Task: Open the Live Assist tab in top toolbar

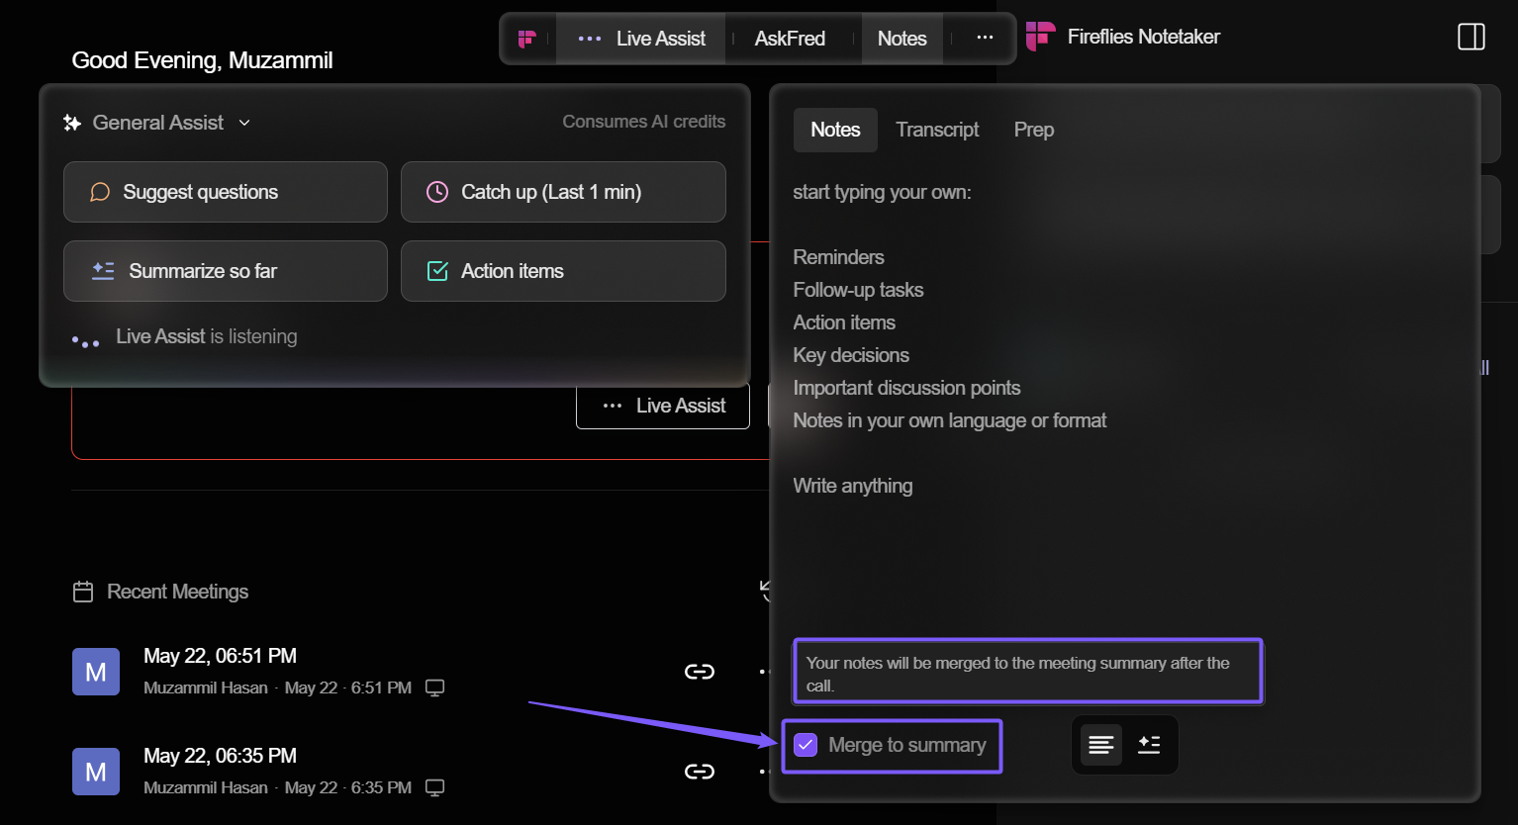Action: pos(641,39)
